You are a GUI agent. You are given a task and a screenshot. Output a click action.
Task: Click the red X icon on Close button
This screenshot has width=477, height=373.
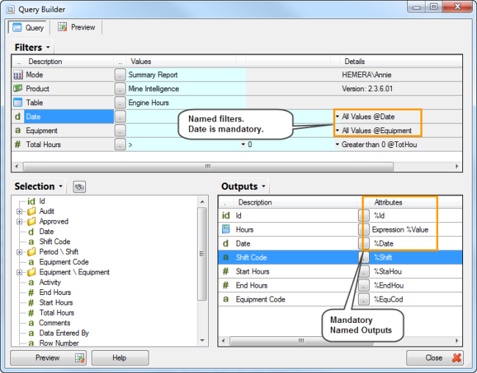point(456,358)
